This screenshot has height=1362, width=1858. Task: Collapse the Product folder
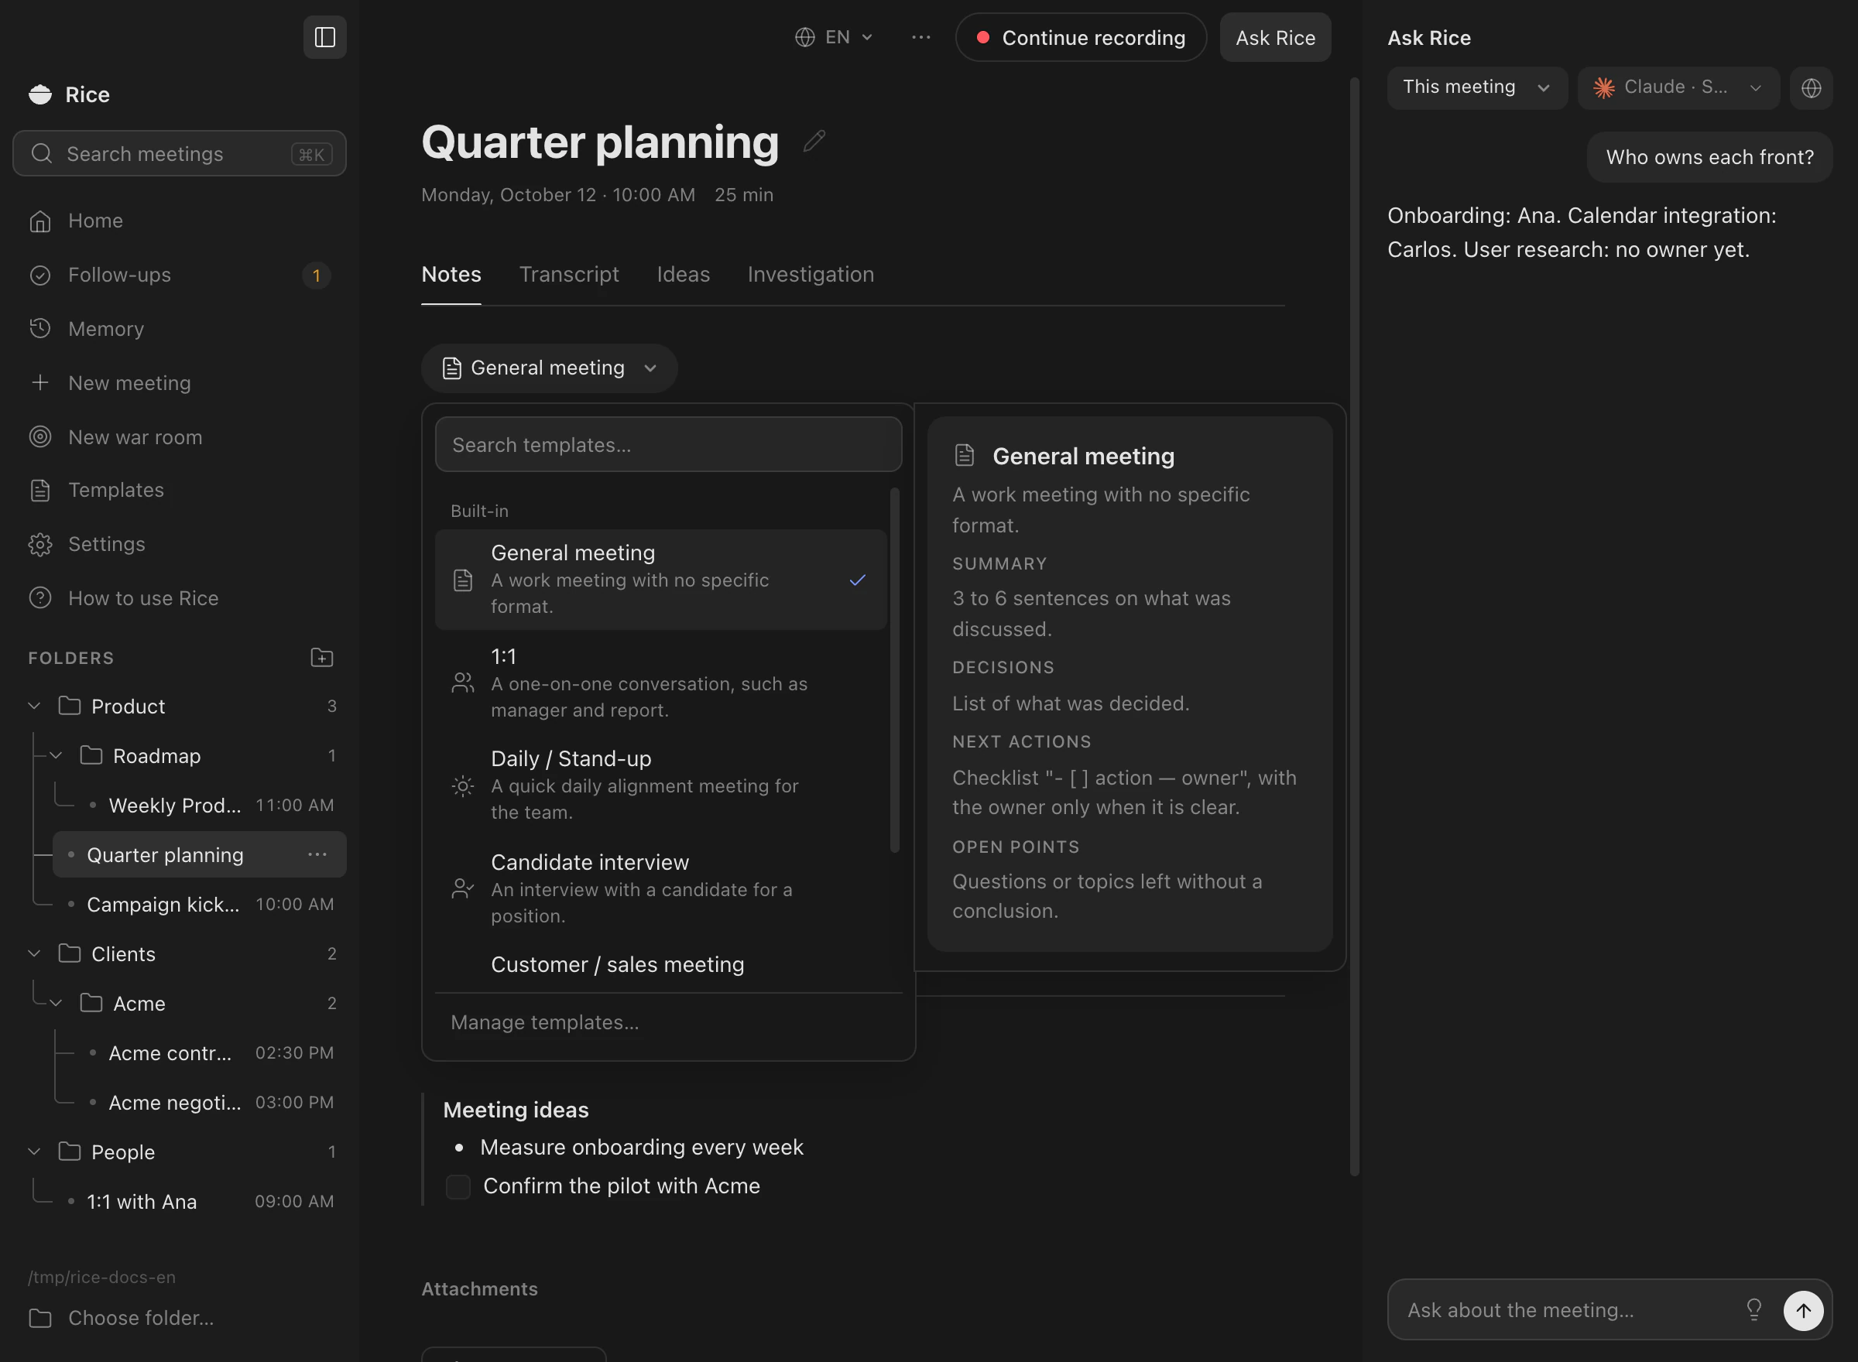coord(34,706)
